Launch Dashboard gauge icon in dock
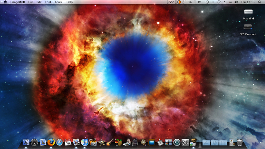Image resolution: width=265 pixels, height=149 pixels. click(34, 142)
